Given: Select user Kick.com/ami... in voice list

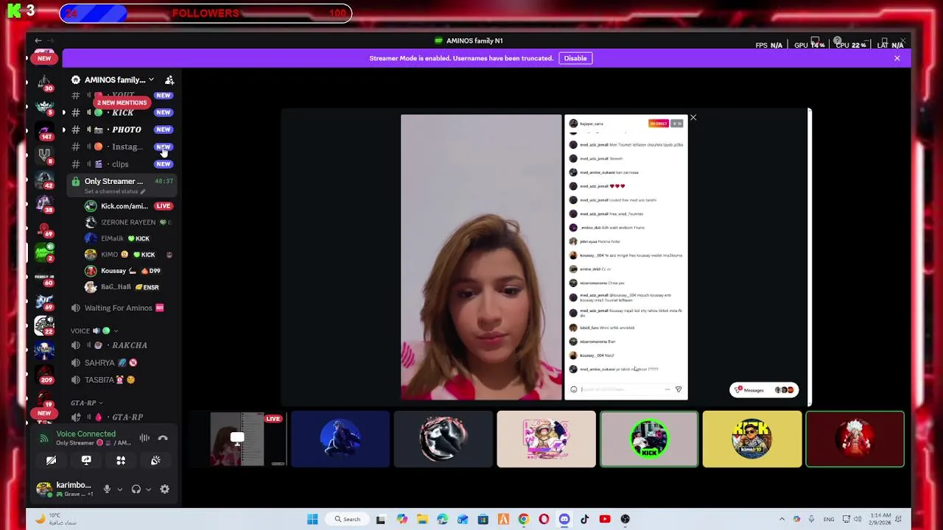Looking at the screenshot, I should (x=127, y=206).
